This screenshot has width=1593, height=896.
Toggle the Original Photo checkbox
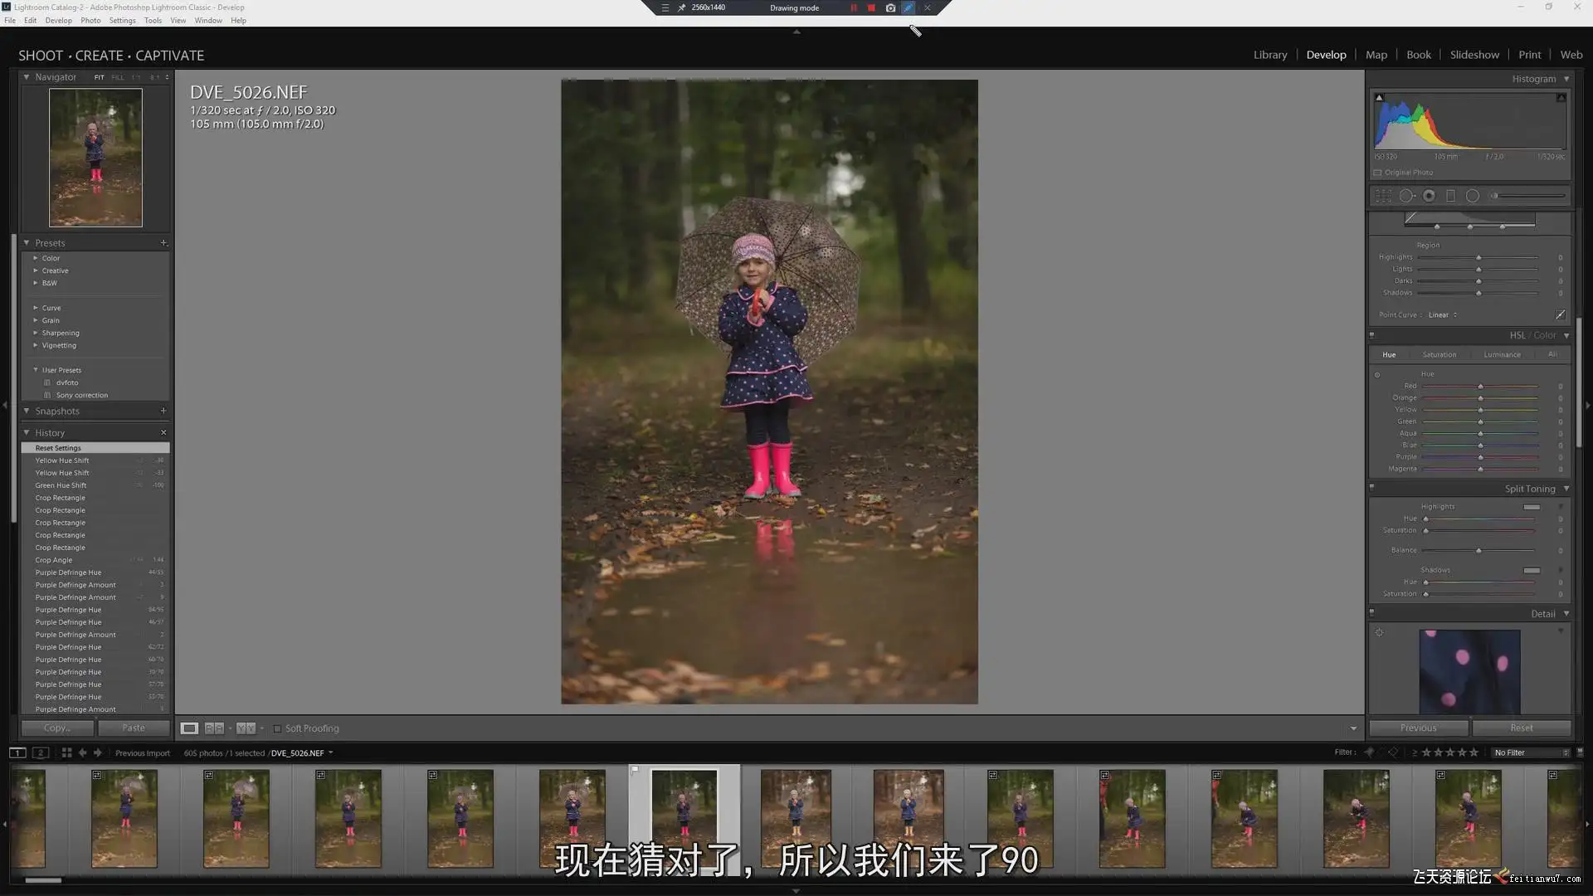point(1378,173)
